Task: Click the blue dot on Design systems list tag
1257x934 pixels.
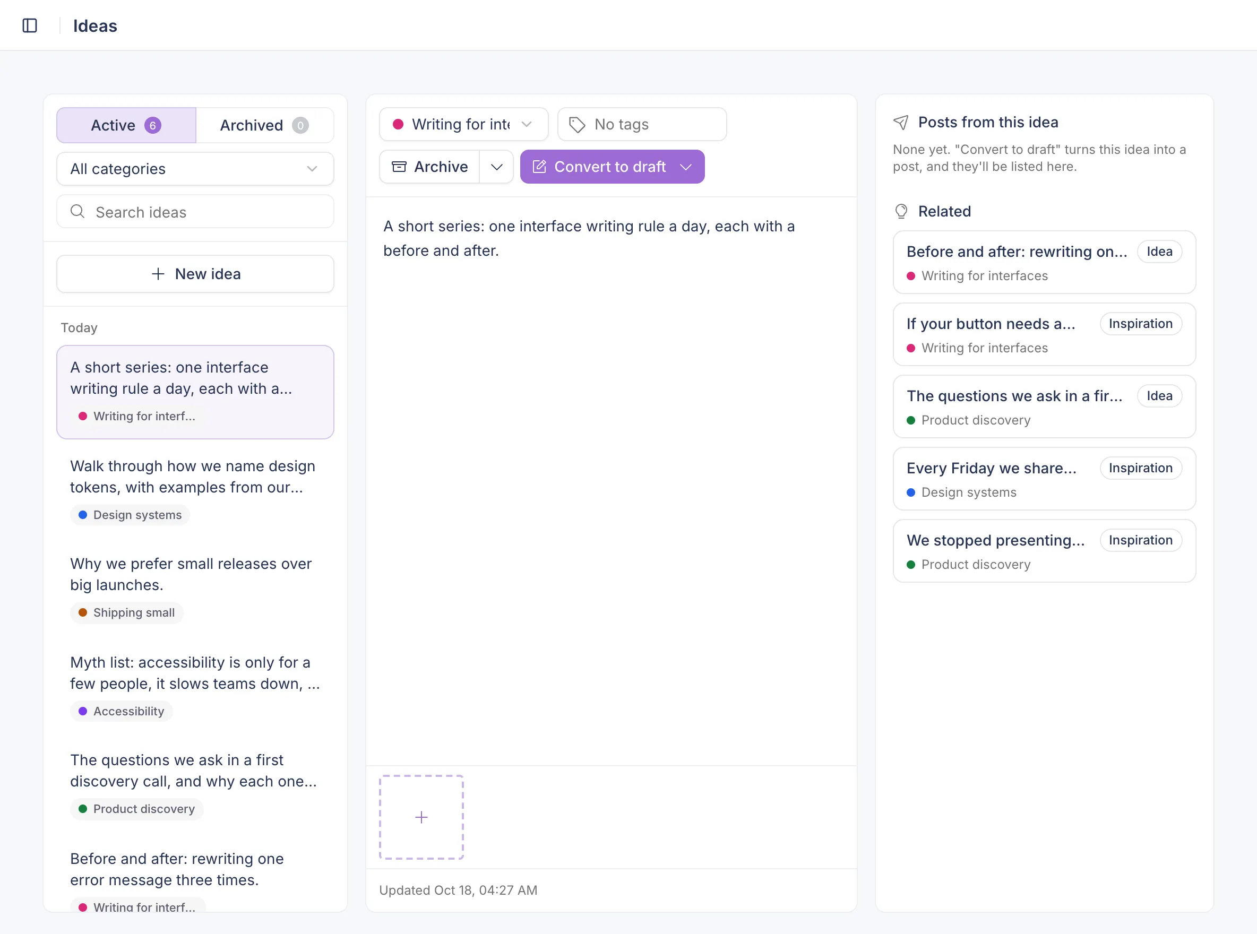Action: pos(83,515)
